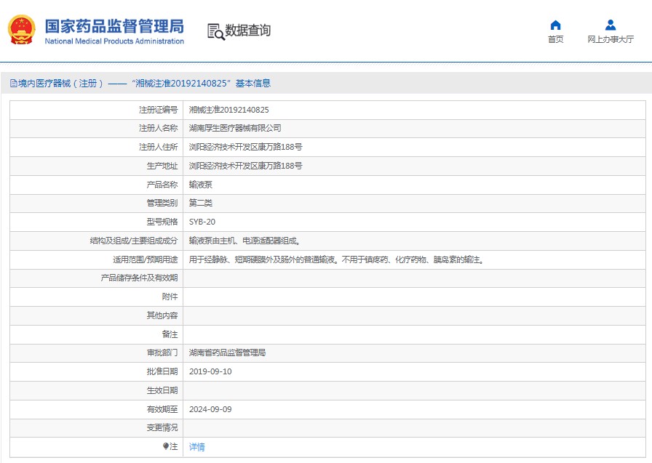652x463 pixels.
Task: Open the 详情 link
Action: click(x=197, y=447)
